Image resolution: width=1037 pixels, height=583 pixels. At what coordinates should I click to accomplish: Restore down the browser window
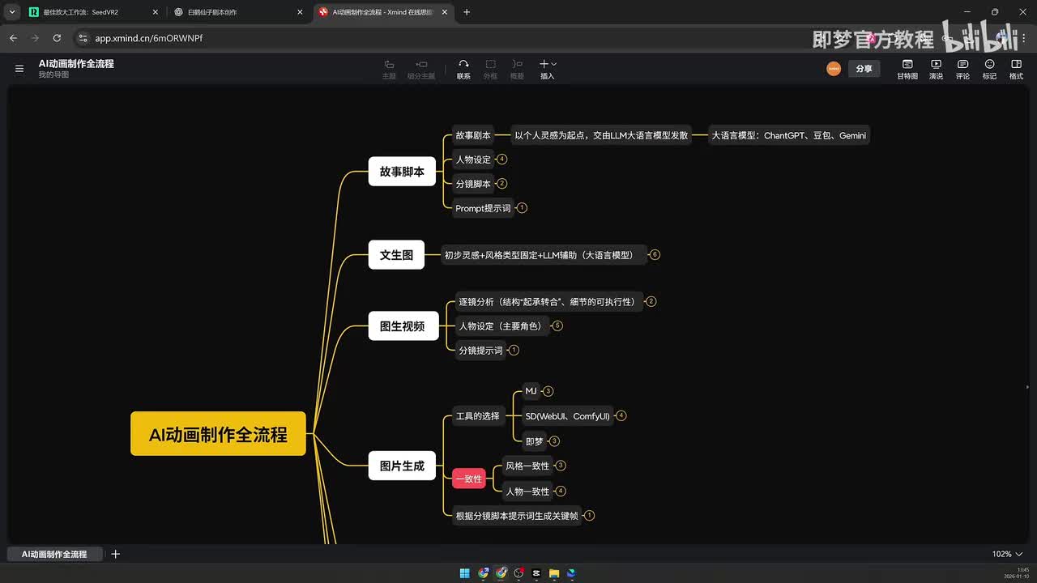point(995,12)
